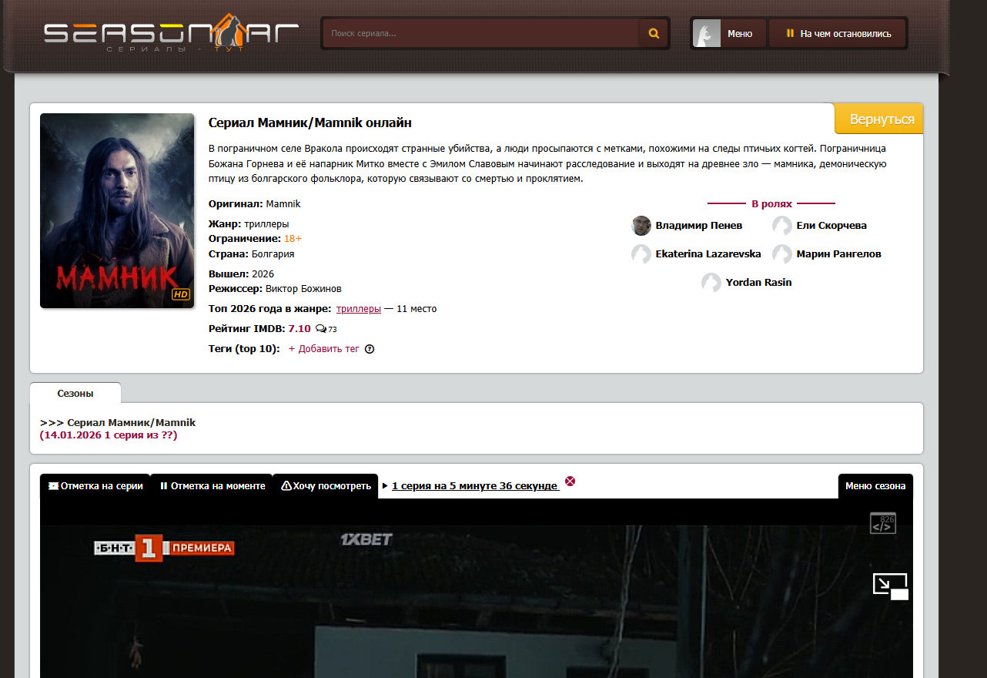The height and width of the screenshot is (678, 987).
Task: Open actor Марин Рангелов name link
Action: point(839,254)
